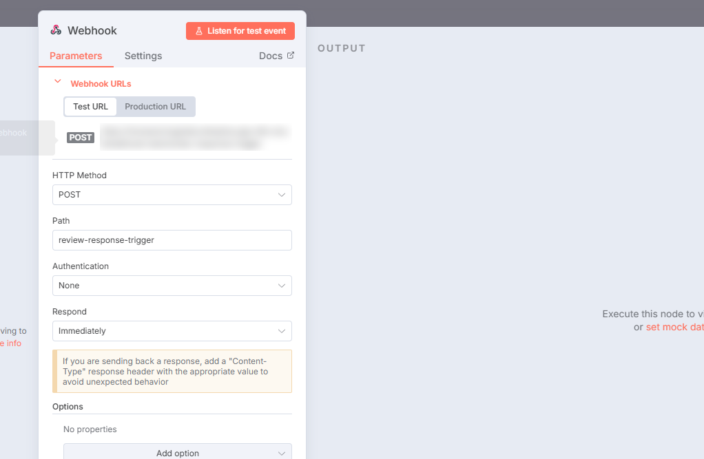This screenshot has width=704, height=459.
Task: Click the Content-Type response header notice
Action: [x=172, y=371]
